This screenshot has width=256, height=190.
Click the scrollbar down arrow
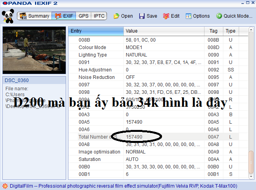[251, 177]
